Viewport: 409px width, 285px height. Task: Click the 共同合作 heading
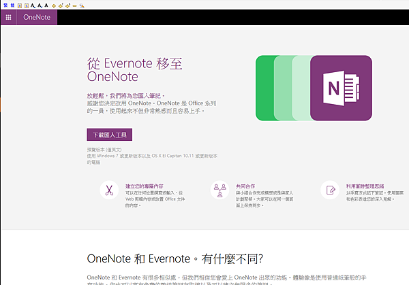click(x=245, y=186)
